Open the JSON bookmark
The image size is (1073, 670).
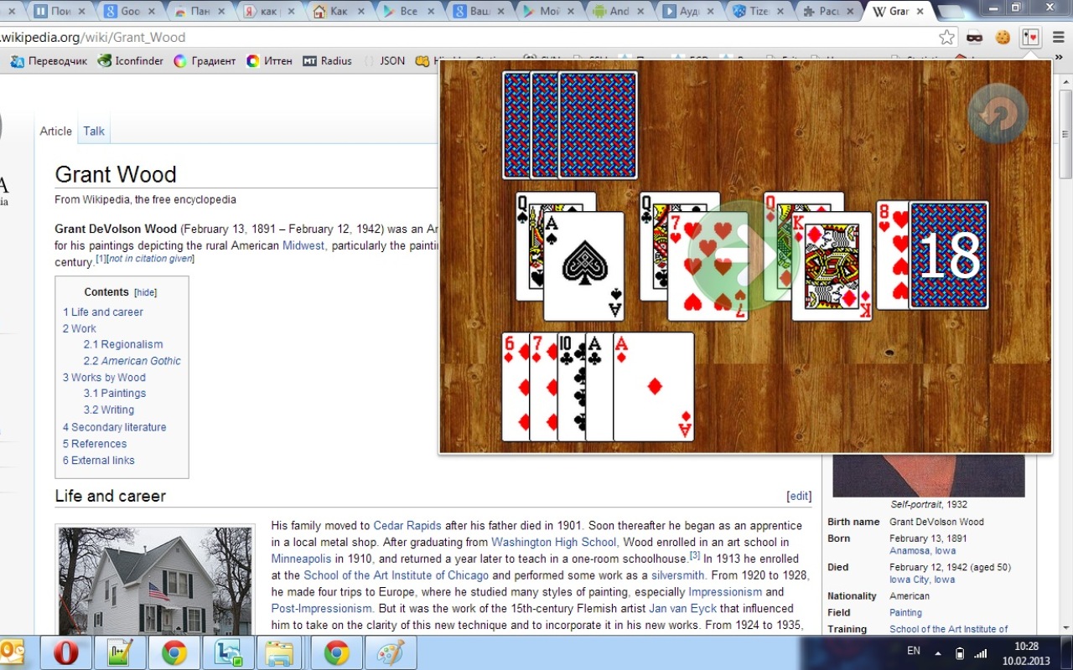click(384, 61)
